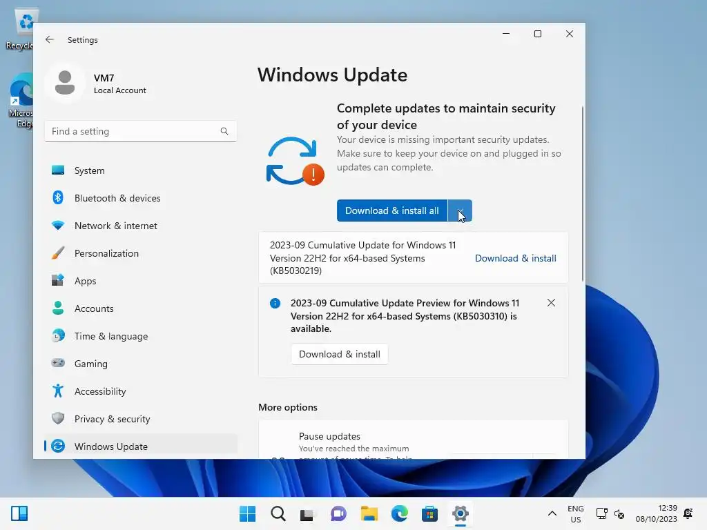Open Network & internet settings

tap(141, 226)
